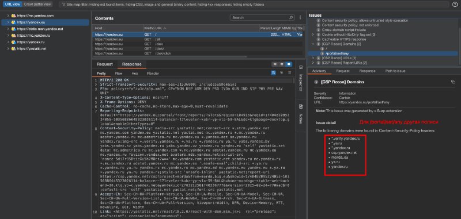Expand the [CSP Recon] Report URIs group
This screenshot has height=219, width=461.
[x=313, y=63]
